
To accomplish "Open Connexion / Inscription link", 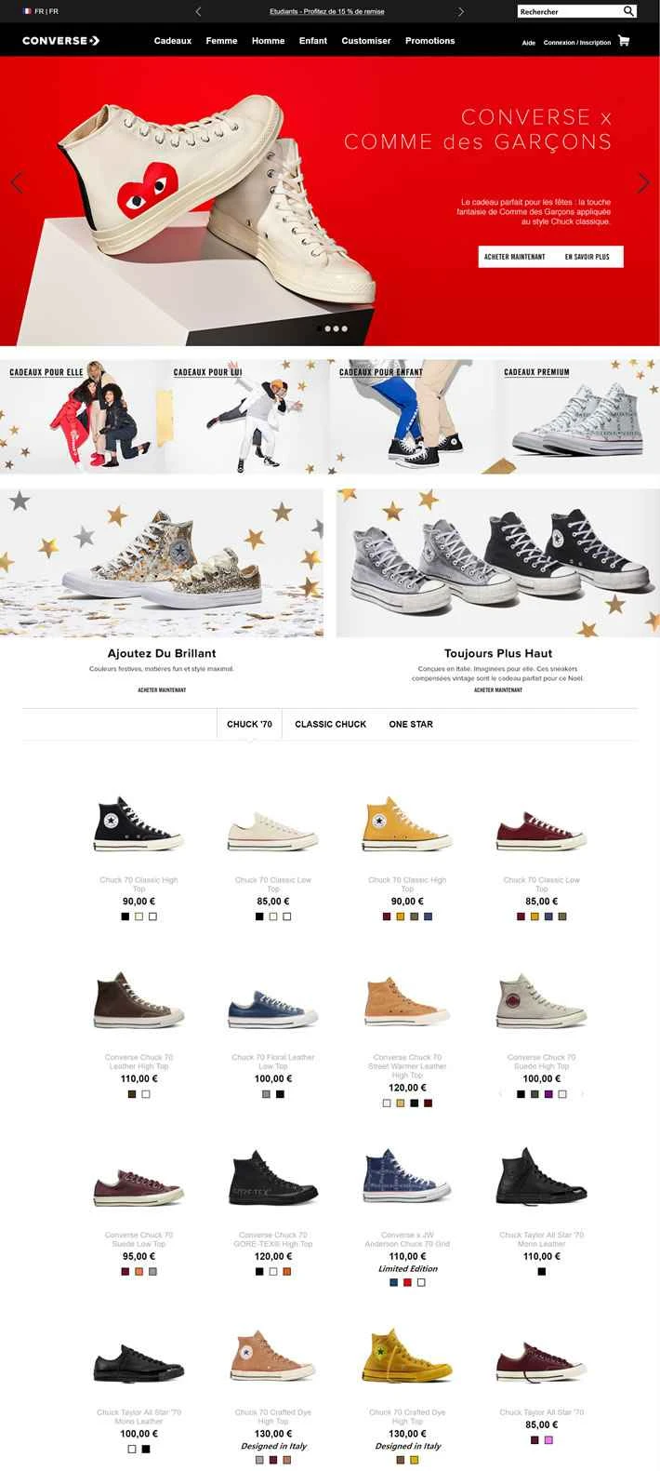I will 577,43.
